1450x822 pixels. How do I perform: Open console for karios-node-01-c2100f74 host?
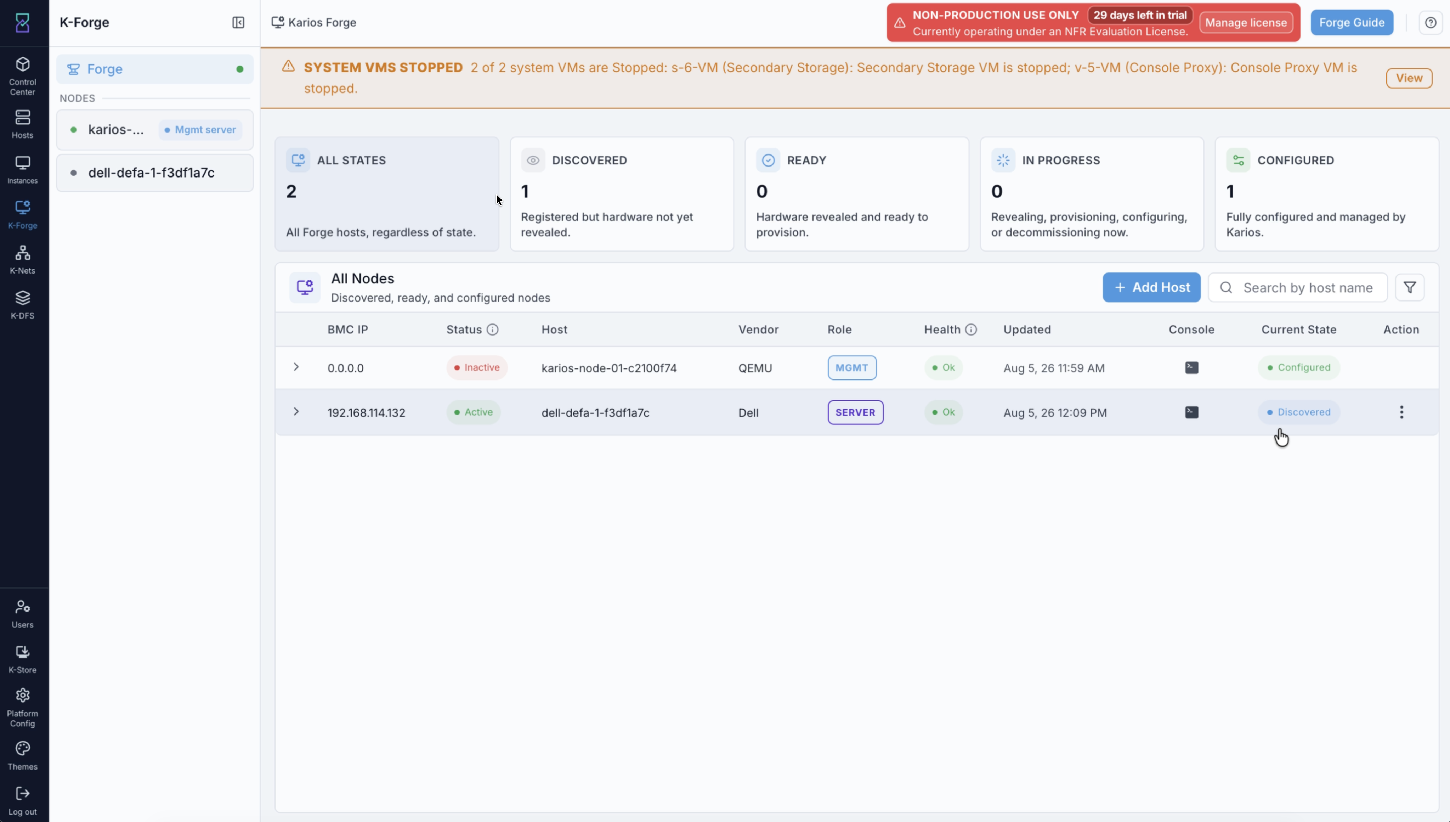1191,367
